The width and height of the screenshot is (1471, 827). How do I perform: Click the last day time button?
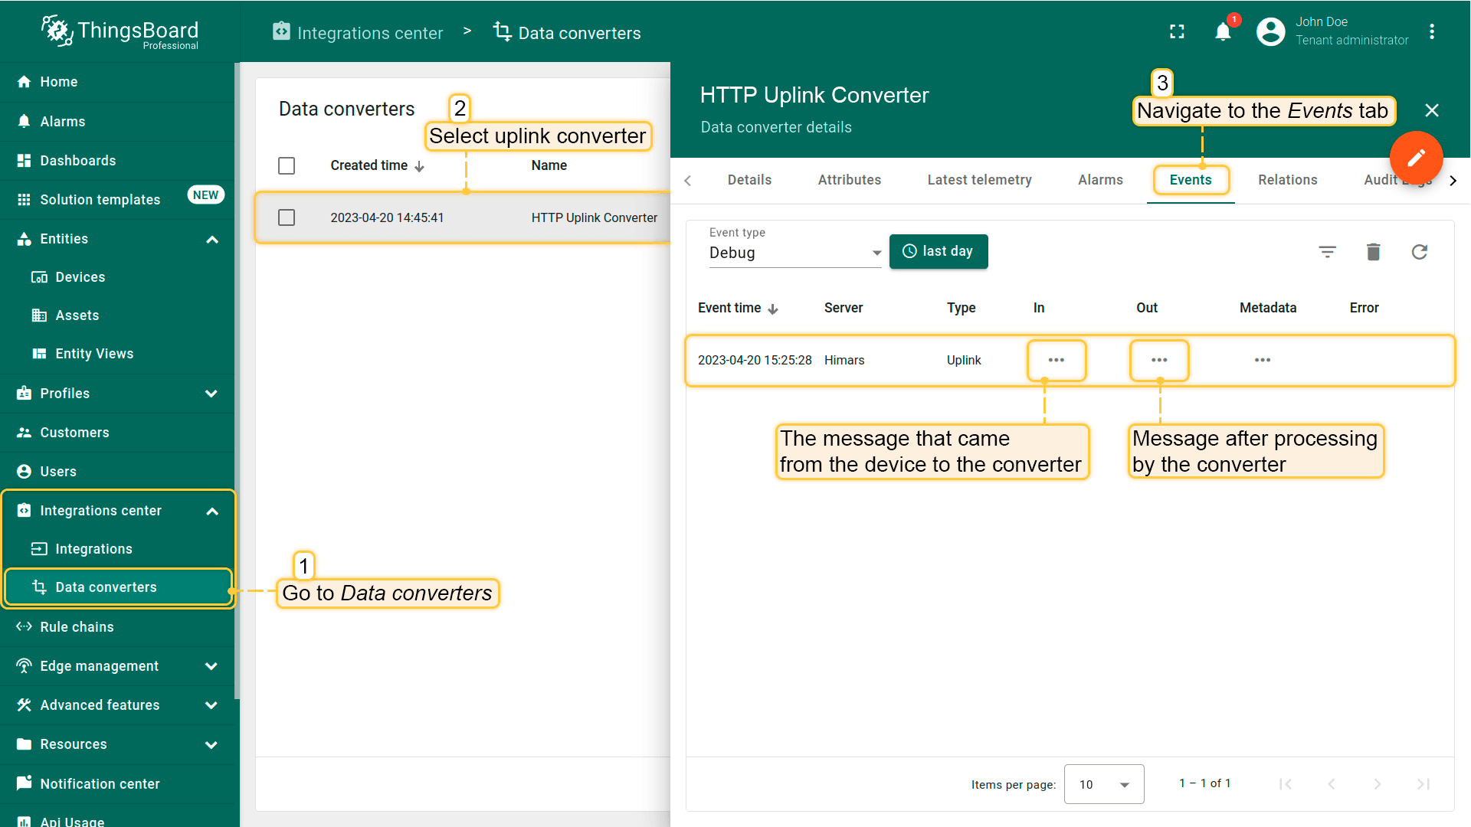(x=938, y=251)
